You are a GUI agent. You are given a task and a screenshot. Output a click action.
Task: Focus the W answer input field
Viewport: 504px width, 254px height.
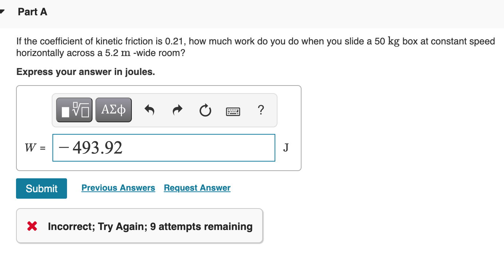coord(164,148)
